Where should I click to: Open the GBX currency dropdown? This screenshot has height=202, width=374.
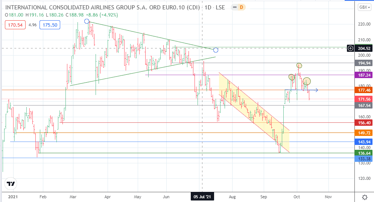(x=365, y=7)
